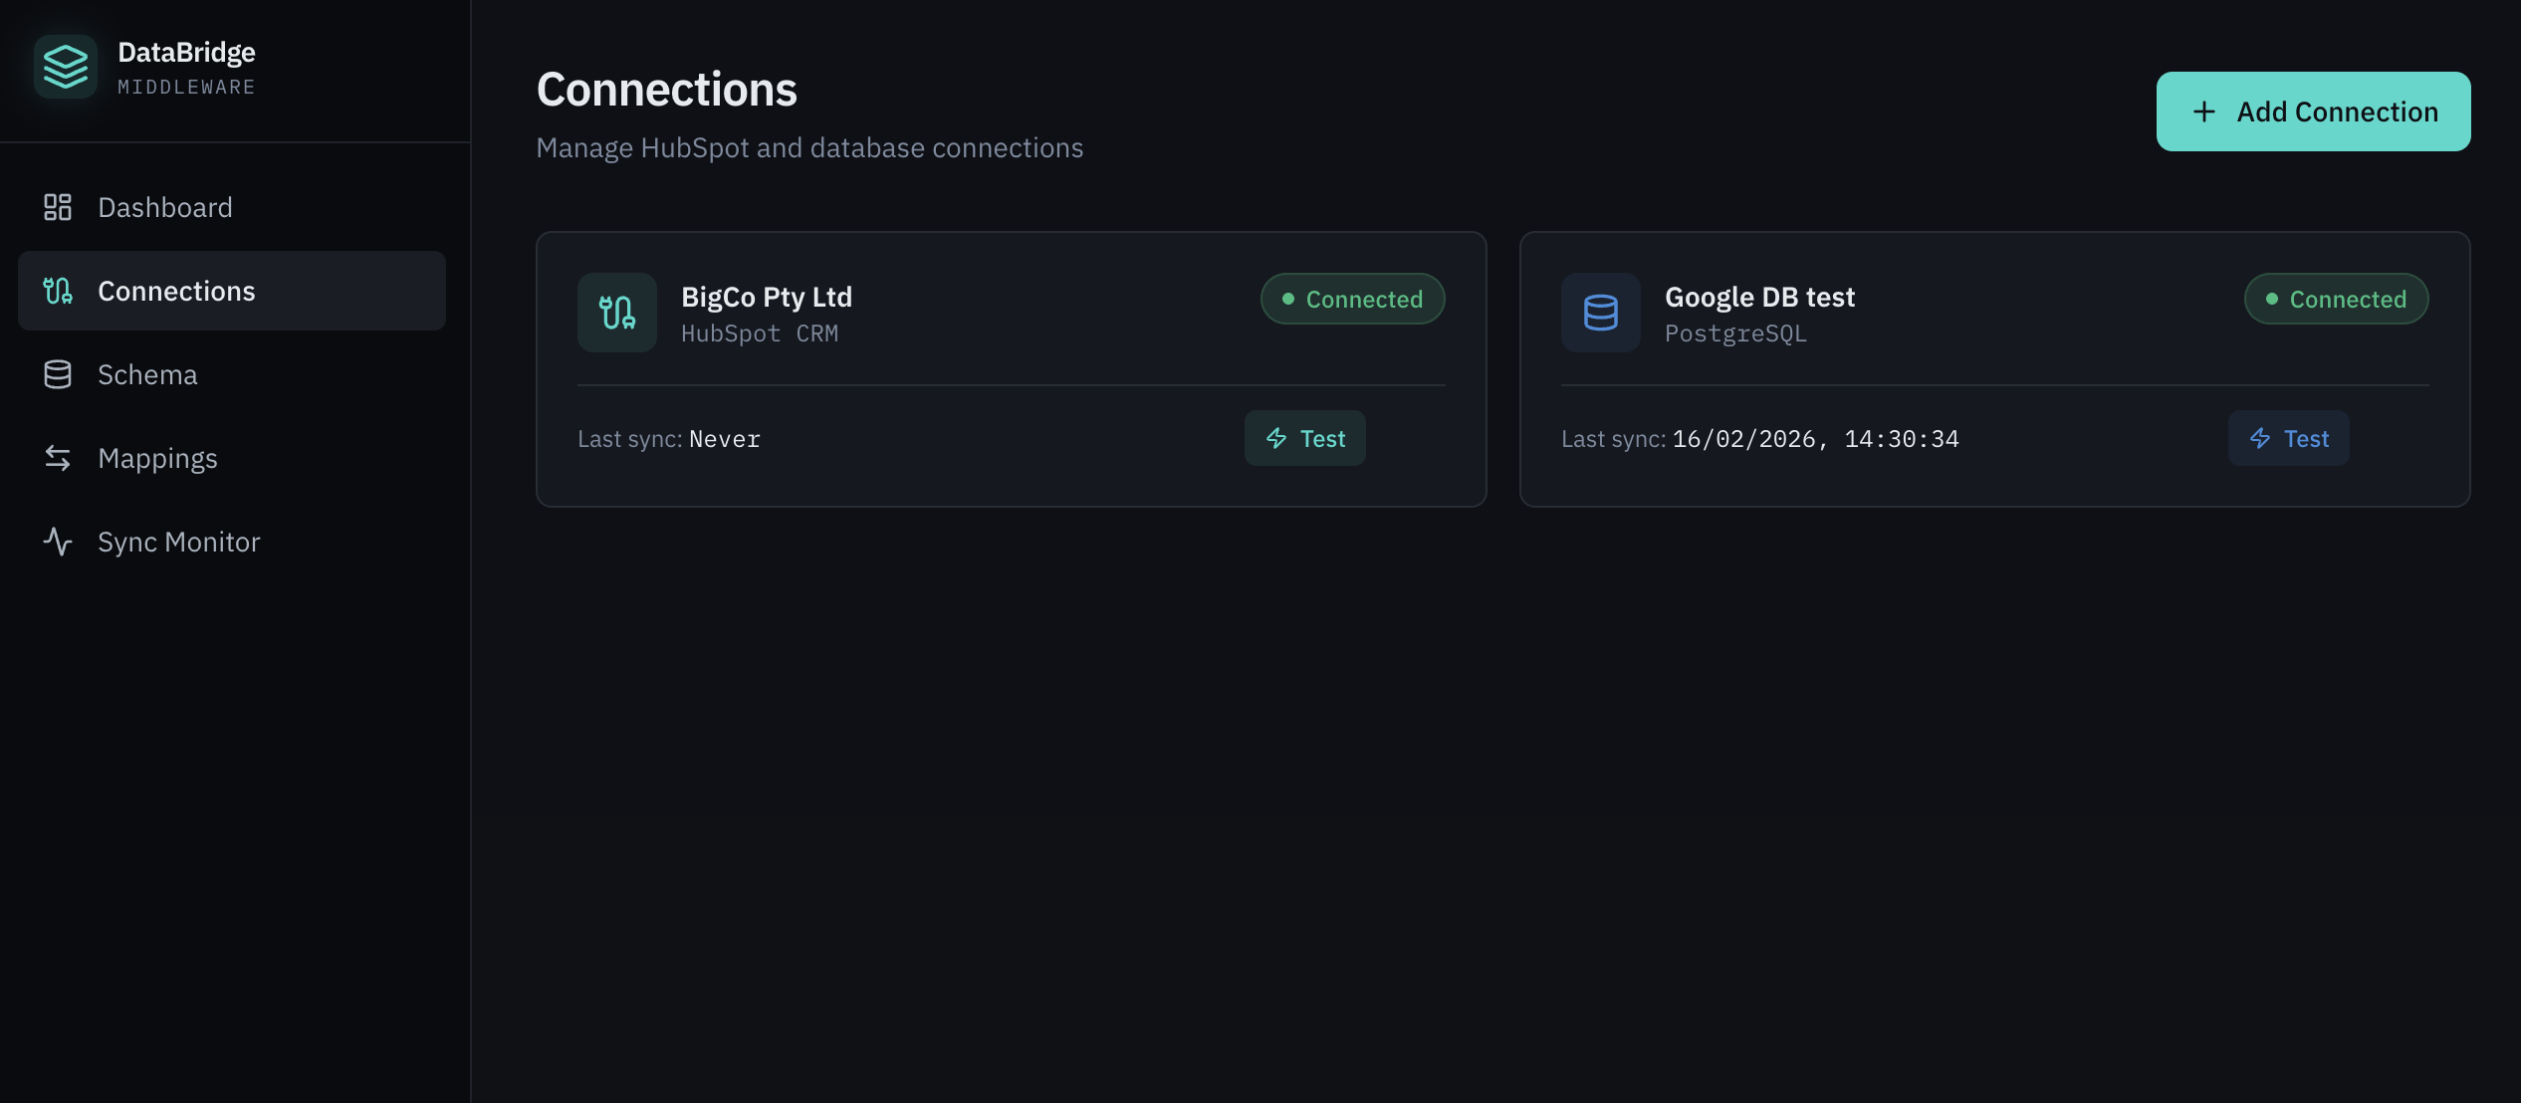Image resolution: width=2521 pixels, height=1103 pixels.
Task: Navigate to Mappings
Action: tap(157, 458)
